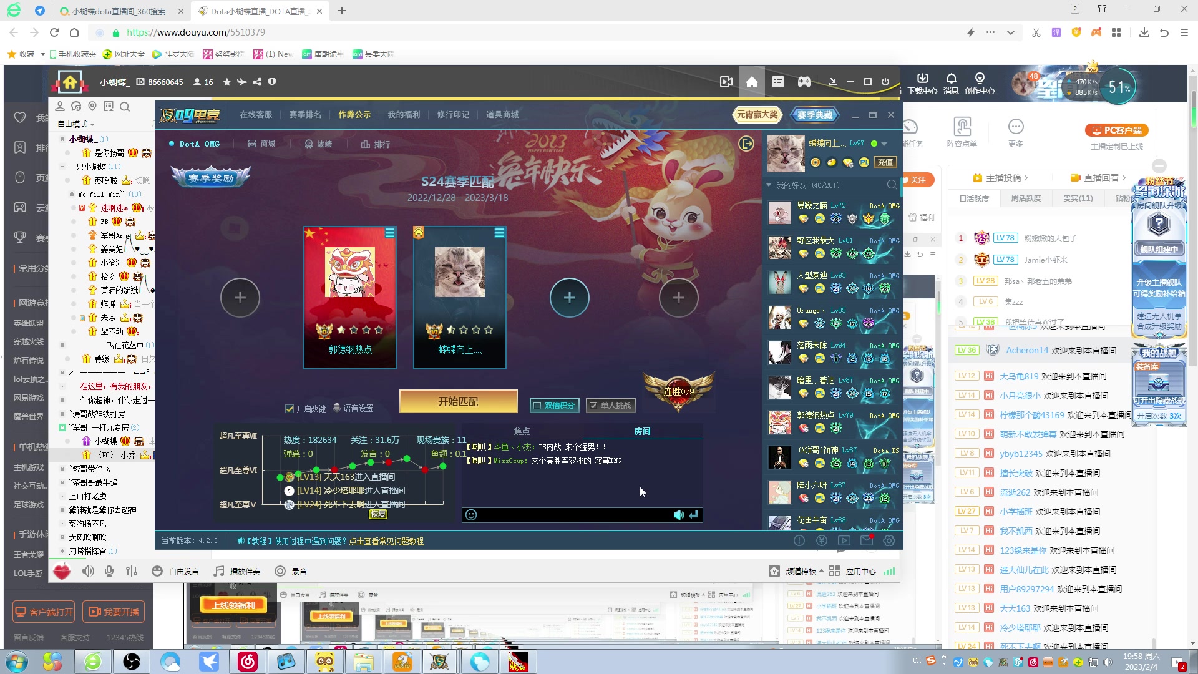Viewport: 1198px width, 674px height.
Task: Click the report shield icon in YY header
Action: point(272,82)
